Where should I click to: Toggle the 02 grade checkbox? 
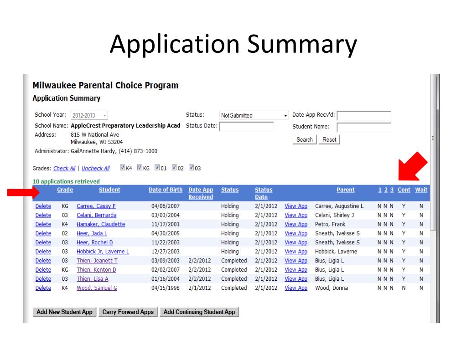point(174,168)
